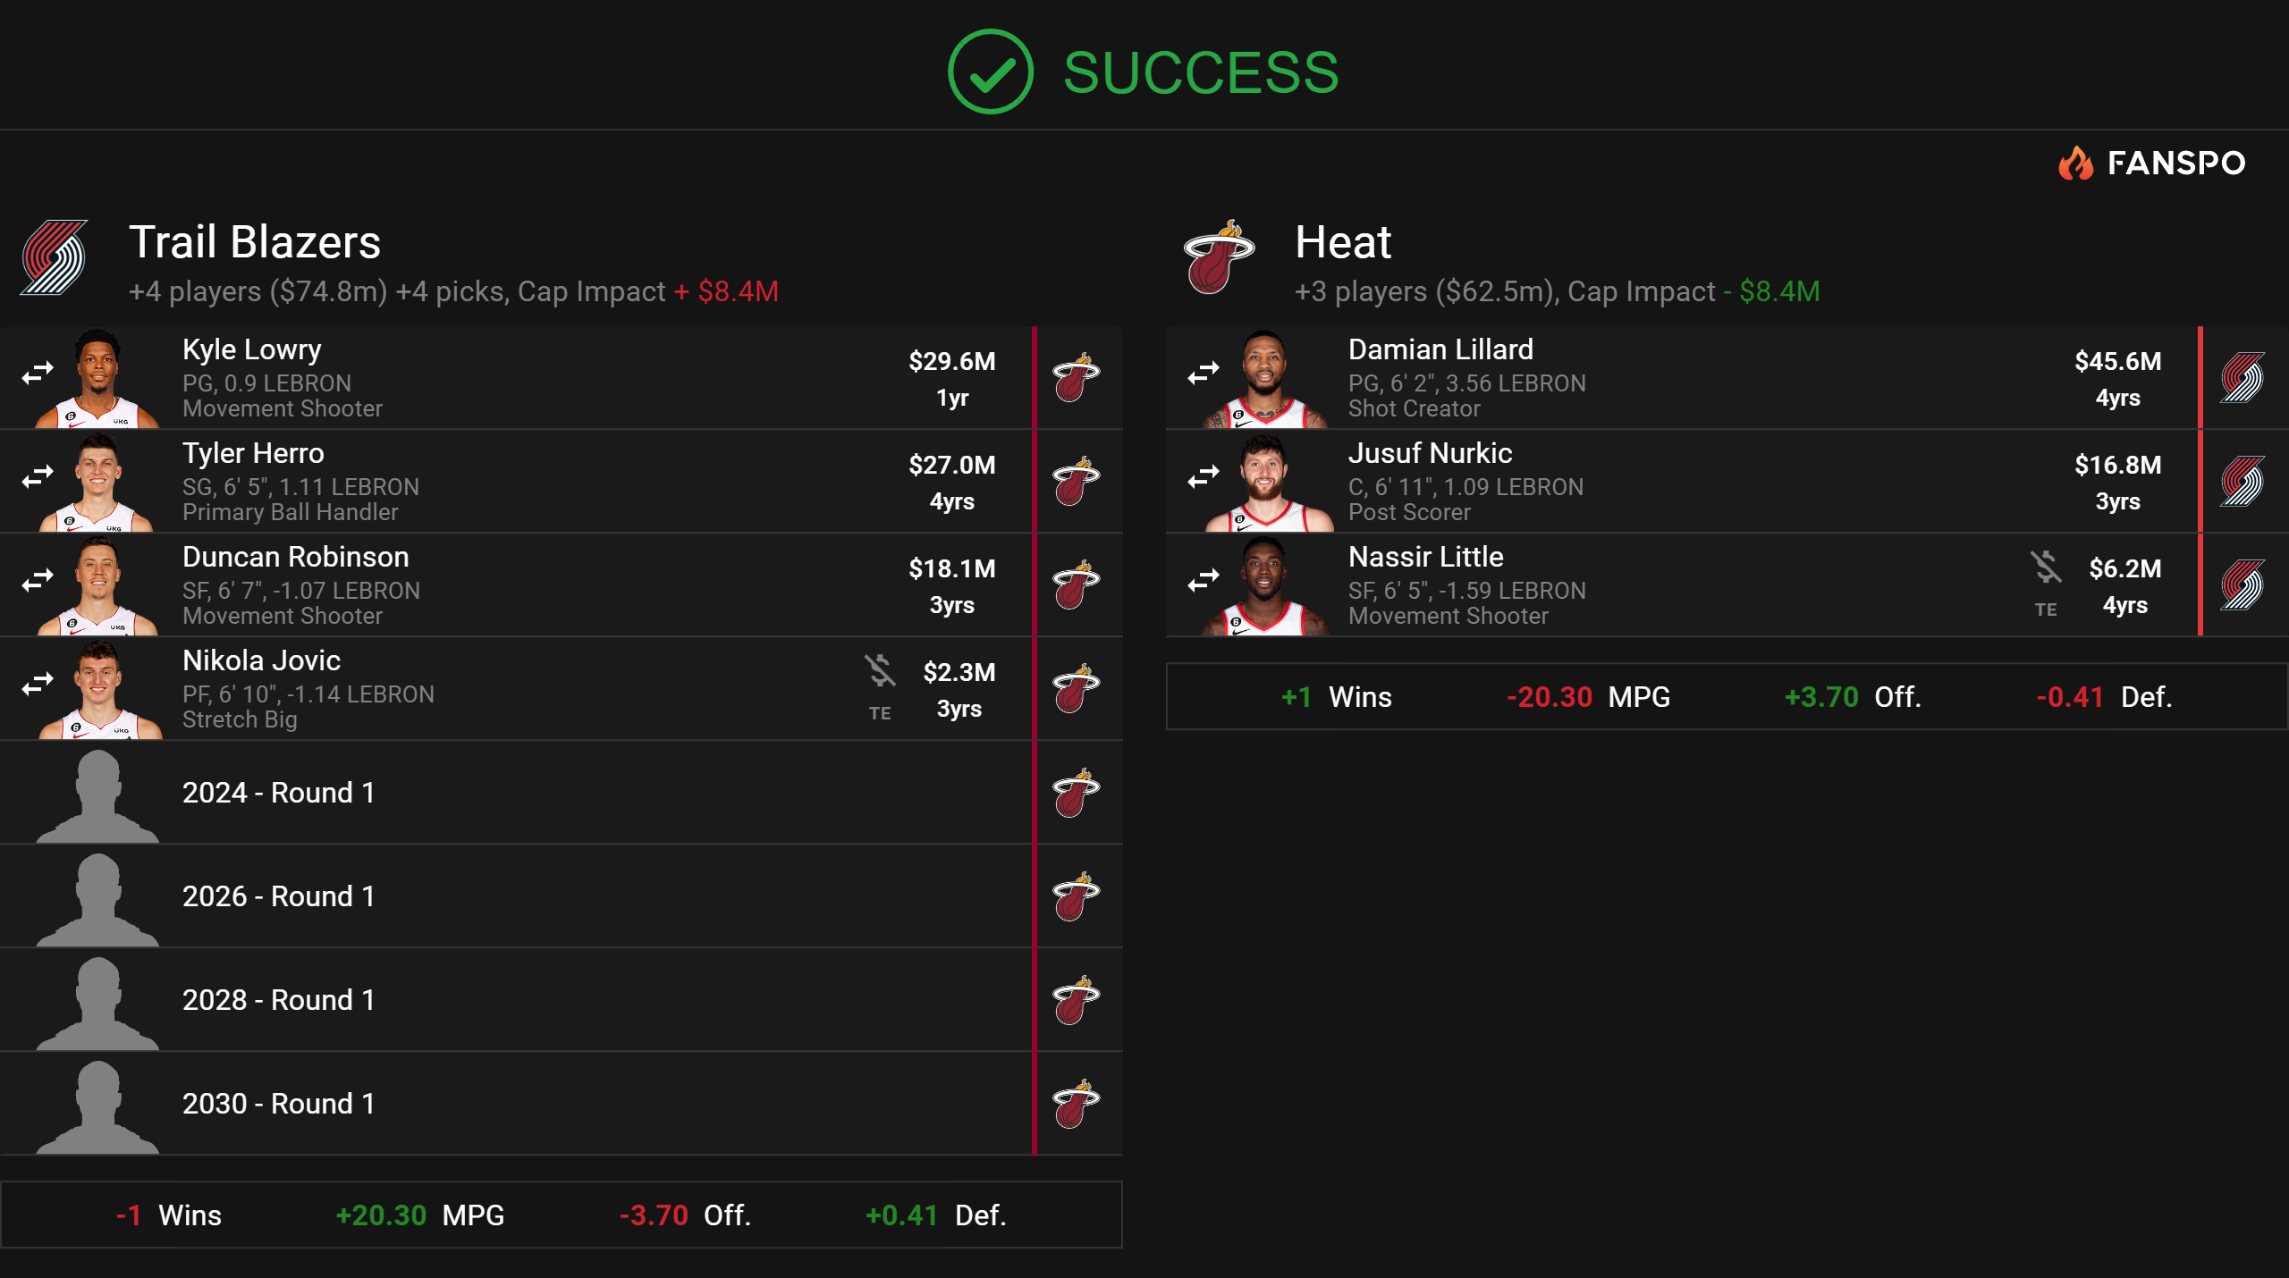Click the trade exception icon on Nikola Jovic
The image size is (2289, 1278).
click(880, 671)
